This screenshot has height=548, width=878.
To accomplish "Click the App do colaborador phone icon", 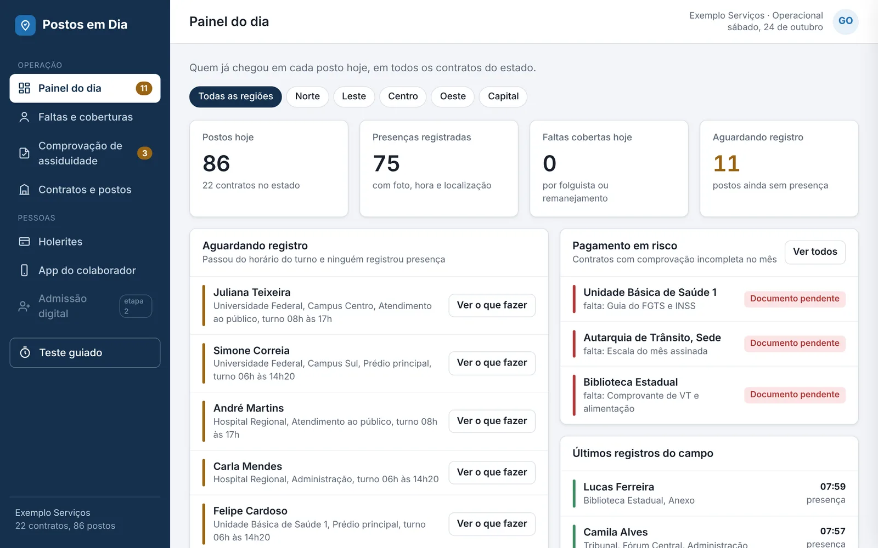I will 24,270.
